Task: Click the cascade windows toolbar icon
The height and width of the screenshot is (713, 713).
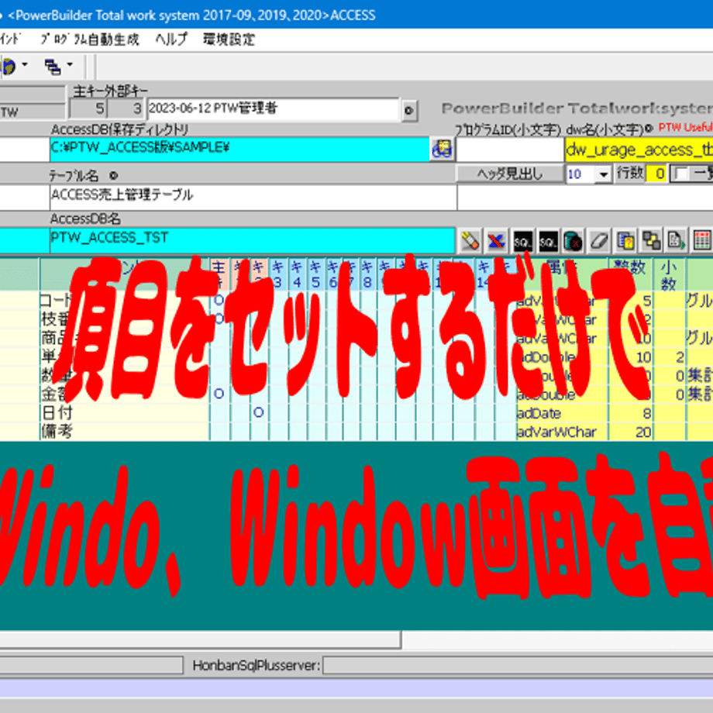Action: point(53,67)
